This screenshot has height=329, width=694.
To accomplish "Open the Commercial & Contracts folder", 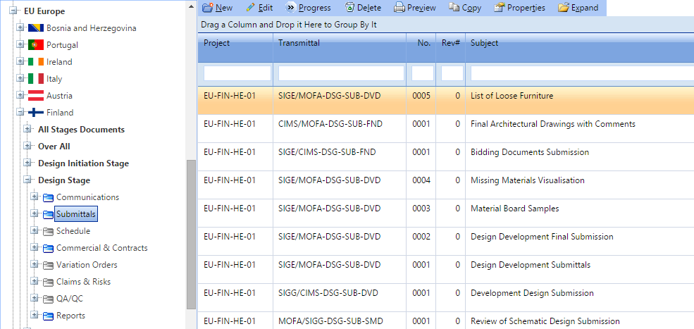I will (101, 248).
